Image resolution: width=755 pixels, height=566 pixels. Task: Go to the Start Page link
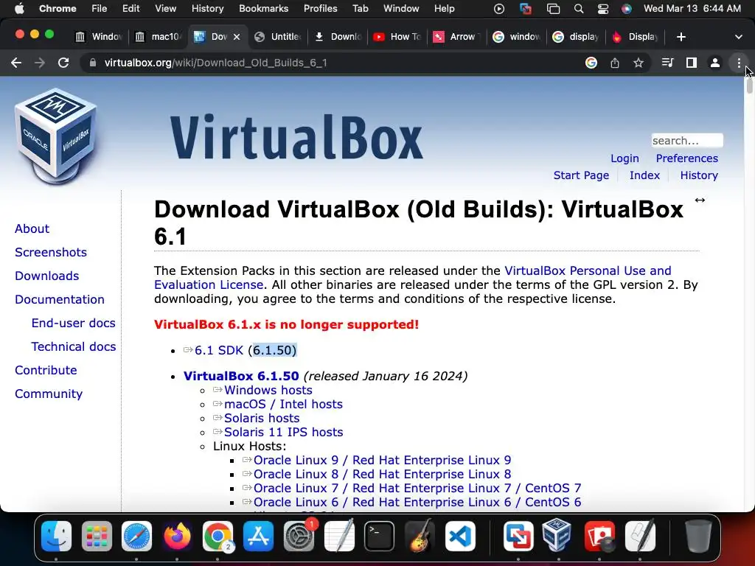[x=581, y=175]
